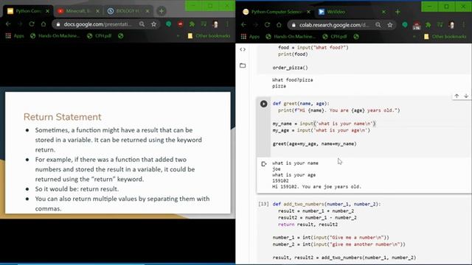This screenshot has width=472, height=265.
Task: Go back in the Colab window
Action: (x=243, y=25)
